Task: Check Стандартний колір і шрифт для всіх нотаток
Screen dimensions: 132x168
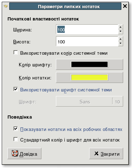Action: [16, 139]
